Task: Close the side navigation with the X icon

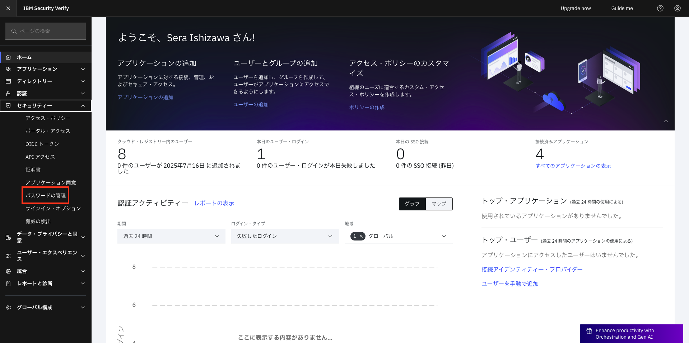Action: pos(8,8)
